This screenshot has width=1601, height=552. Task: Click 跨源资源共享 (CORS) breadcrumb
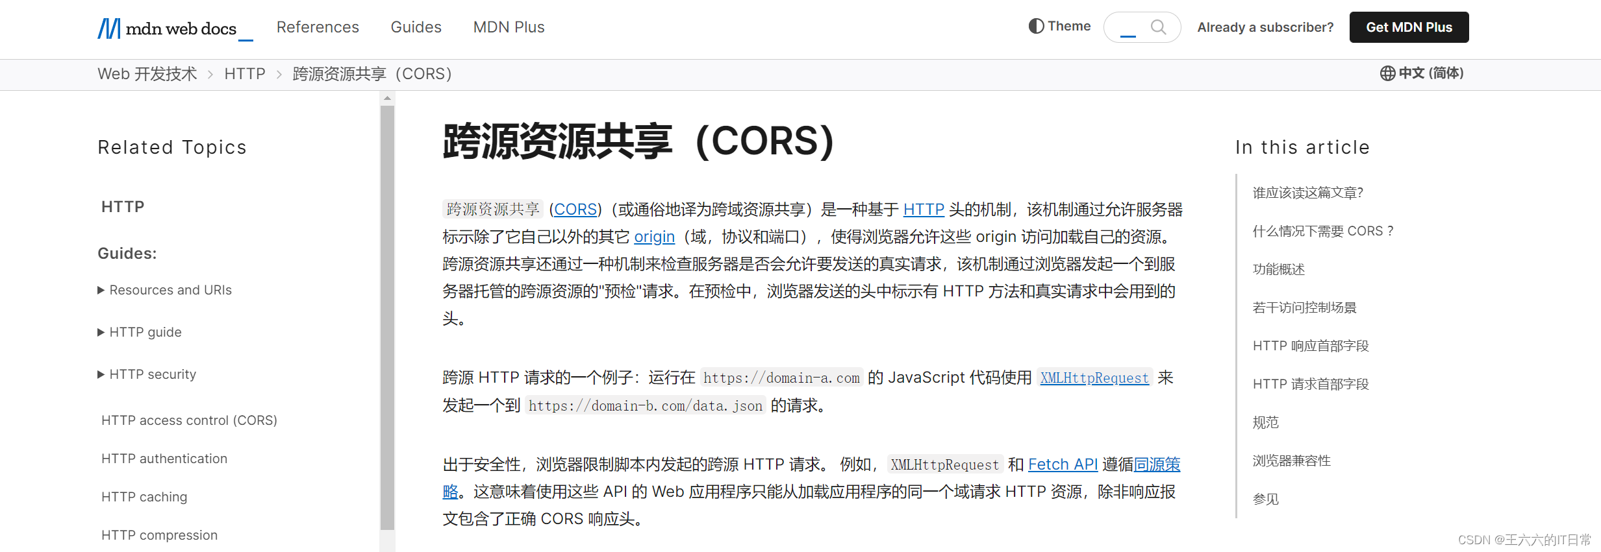(x=372, y=74)
